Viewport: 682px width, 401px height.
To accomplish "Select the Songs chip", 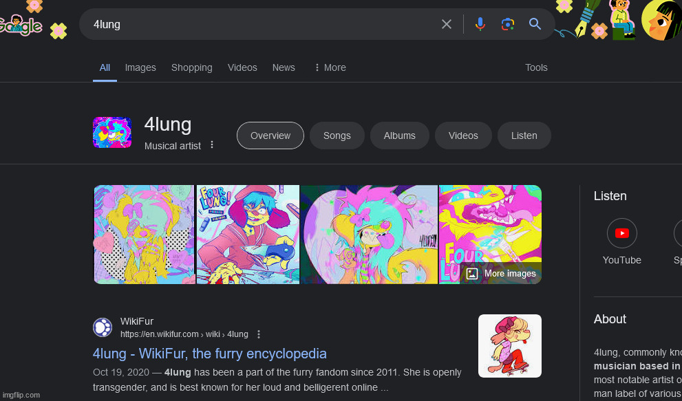I will click(x=337, y=136).
